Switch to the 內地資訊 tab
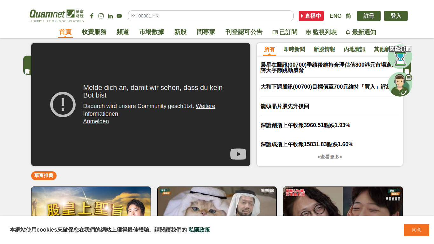This screenshot has width=434, height=244. pos(355,49)
